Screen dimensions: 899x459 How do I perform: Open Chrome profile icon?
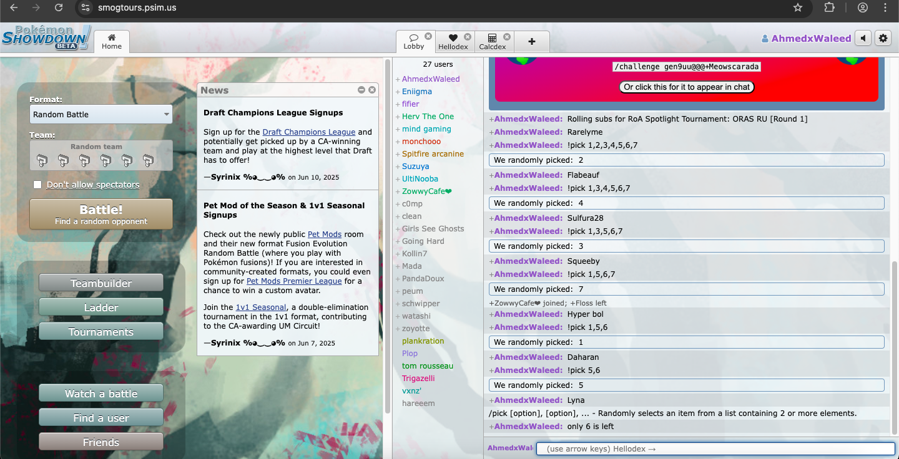pyautogui.click(x=863, y=7)
